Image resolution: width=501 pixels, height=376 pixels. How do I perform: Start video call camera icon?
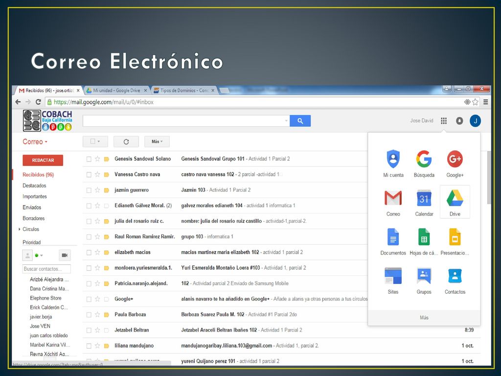point(65,255)
